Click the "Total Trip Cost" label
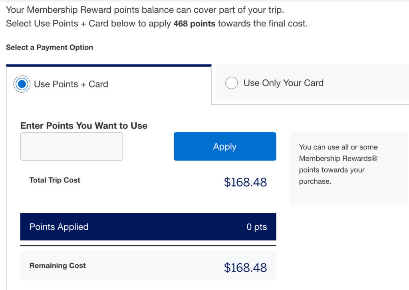 coord(55,180)
